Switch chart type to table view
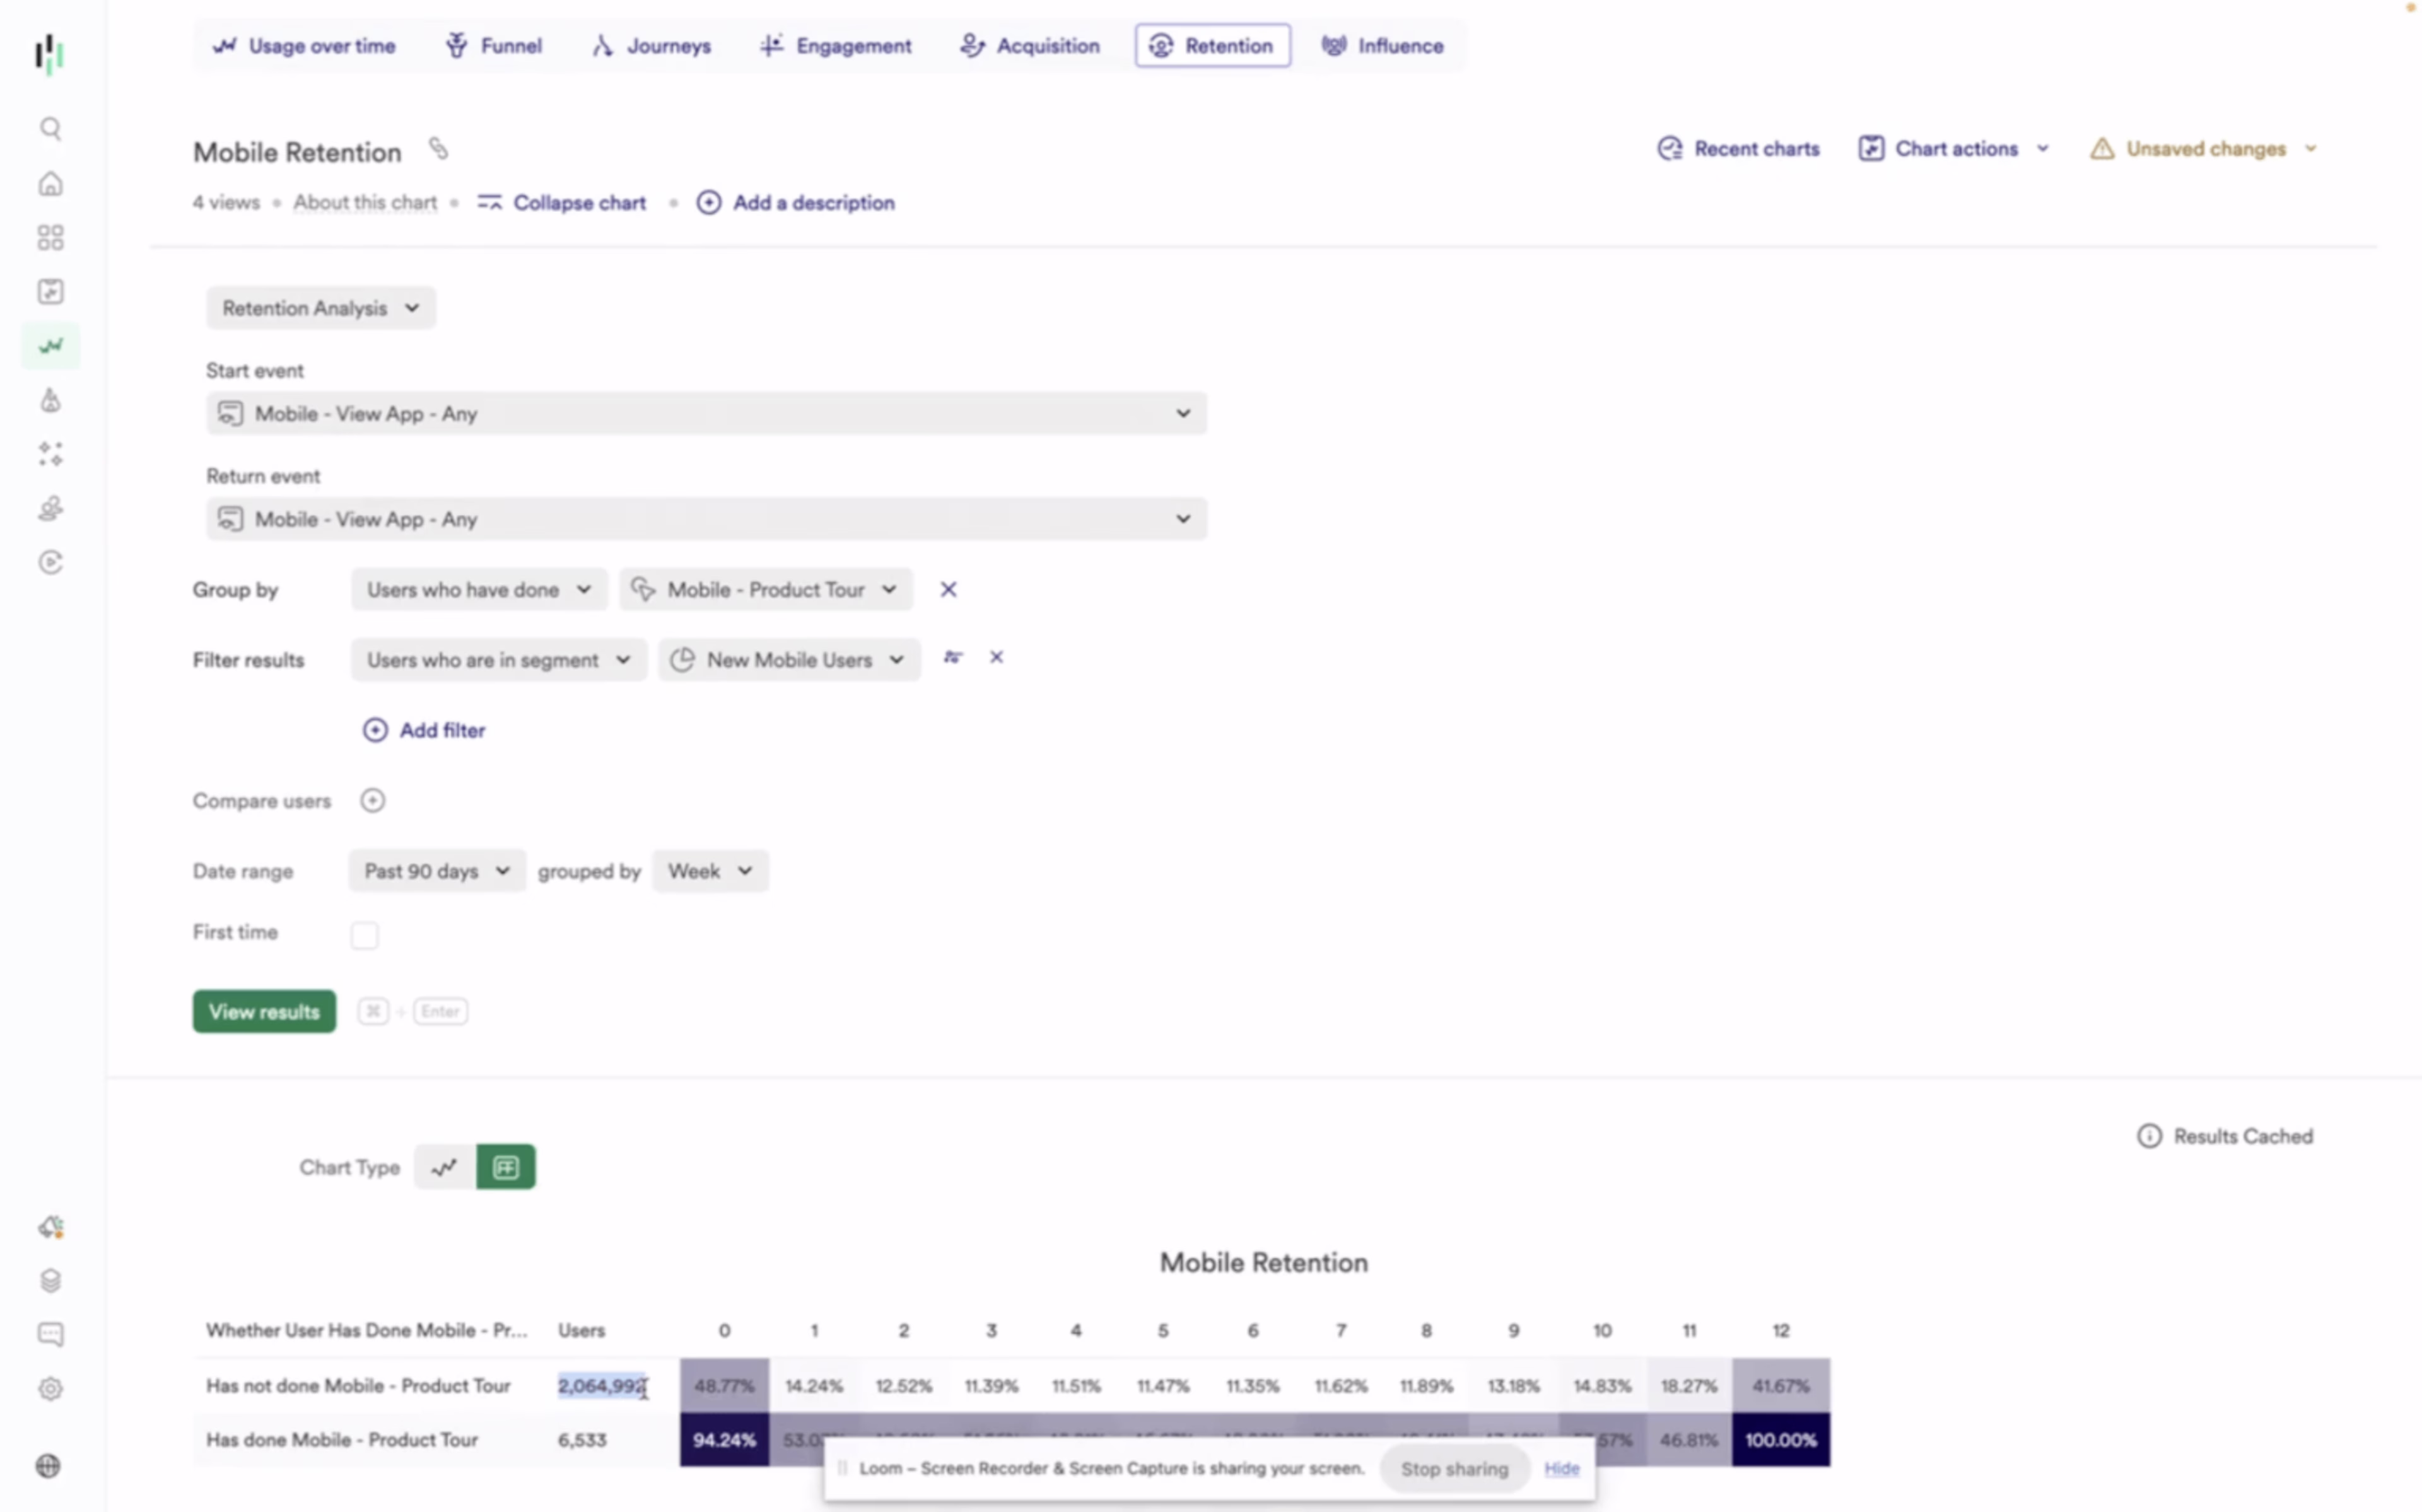Screen dimensions: 2422x1512 click(x=506, y=1167)
